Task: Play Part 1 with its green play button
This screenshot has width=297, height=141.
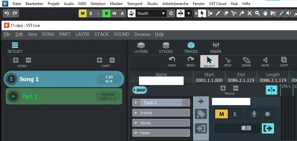Action: 13,96
